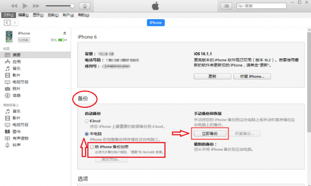Click the iPhone device thumbnail
This screenshot has height=186, width=311.
pos(9,37)
